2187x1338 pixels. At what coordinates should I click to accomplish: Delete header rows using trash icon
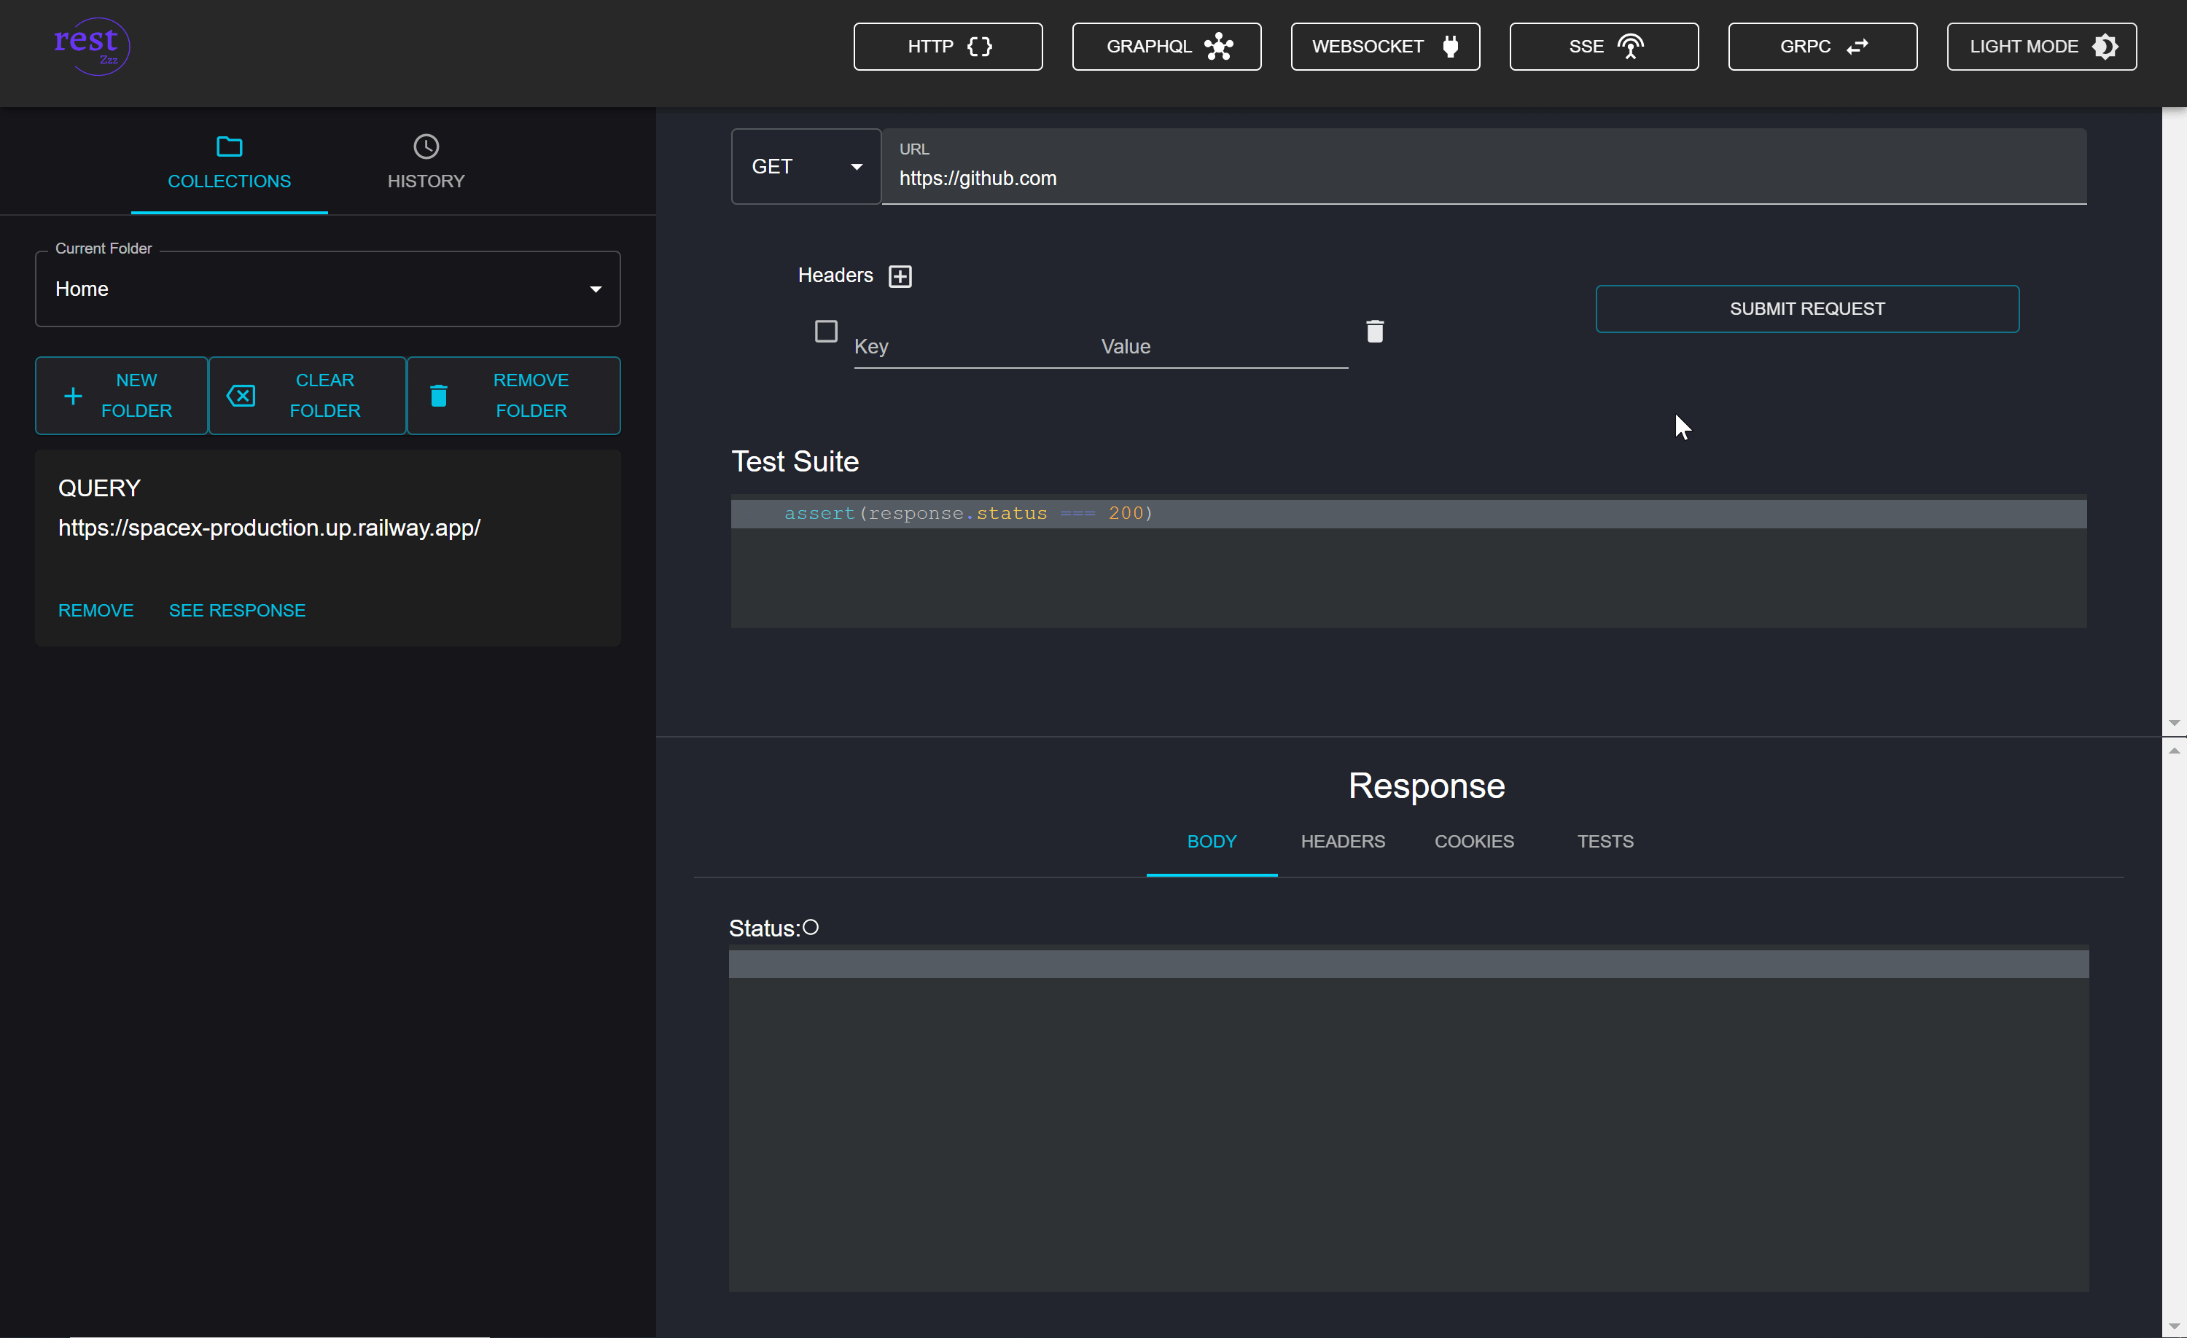click(1375, 331)
